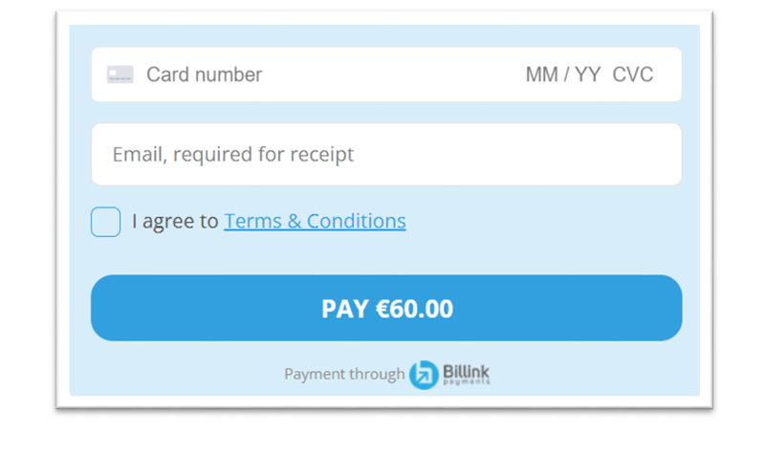The height and width of the screenshot is (457, 765).
Task: Click the word "Terms" in the link
Action: click(x=252, y=222)
